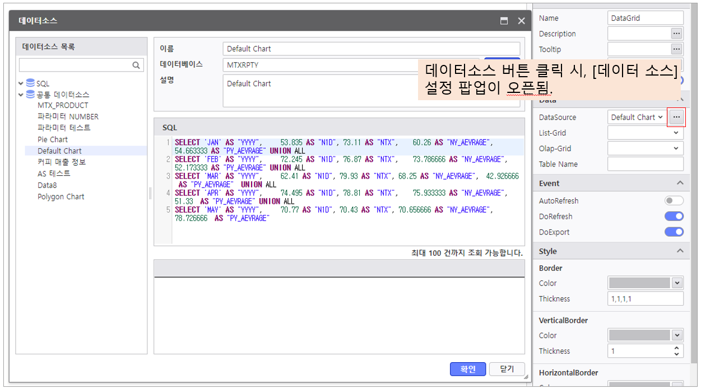Select AS 테스트 datasource
Viewport: 701px width, 389px height.
pos(54,174)
